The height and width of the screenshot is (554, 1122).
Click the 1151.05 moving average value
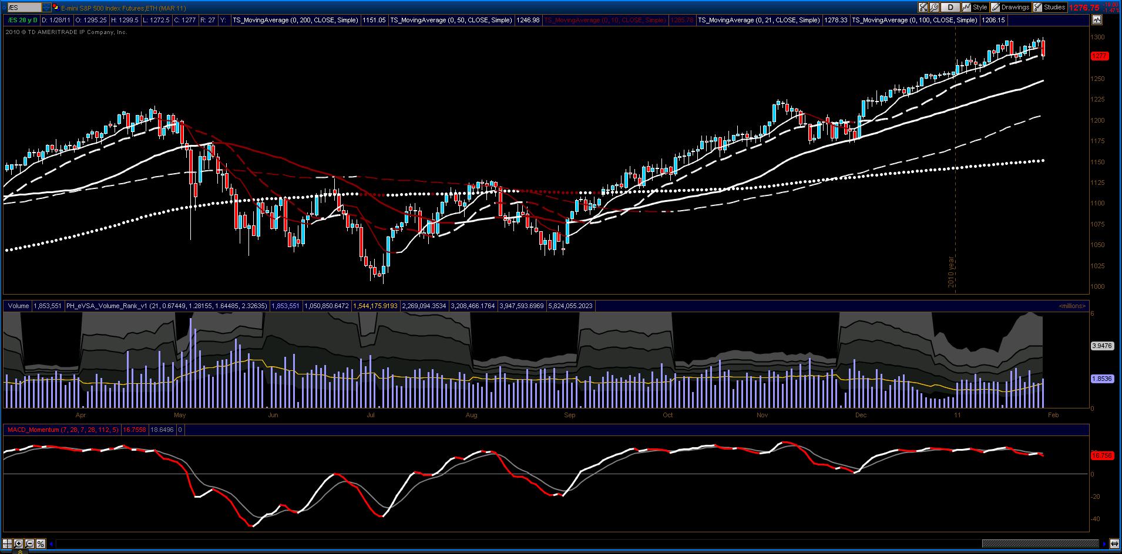pyautogui.click(x=374, y=20)
